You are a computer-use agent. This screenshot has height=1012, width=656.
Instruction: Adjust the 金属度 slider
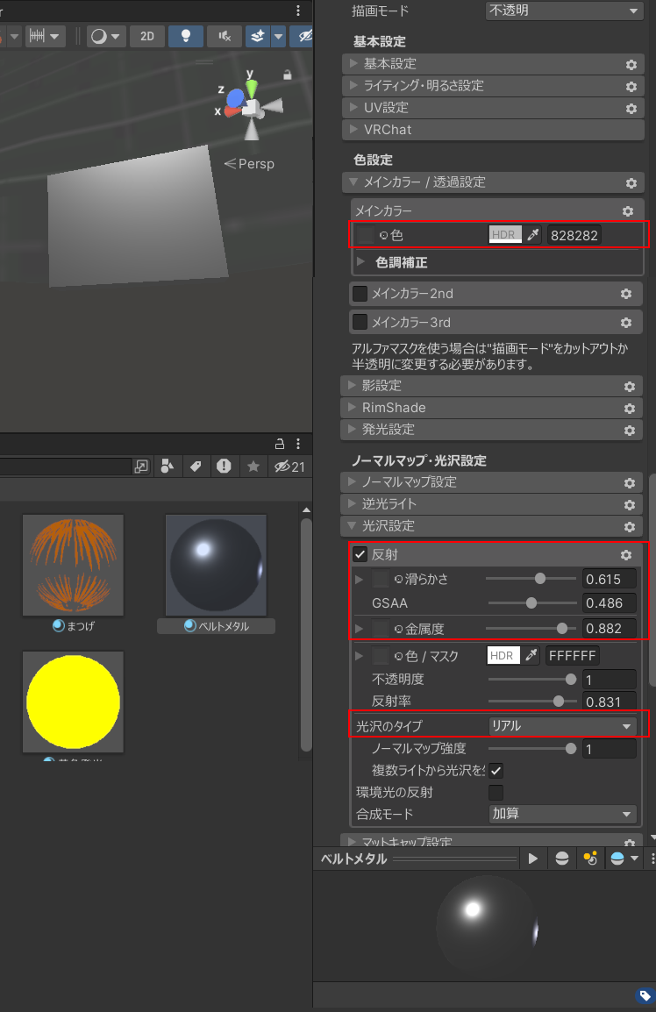561,629
